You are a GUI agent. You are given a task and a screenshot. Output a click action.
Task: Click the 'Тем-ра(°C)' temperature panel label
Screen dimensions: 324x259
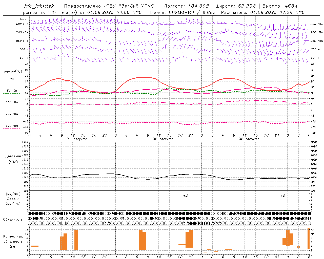pos(12,72)
